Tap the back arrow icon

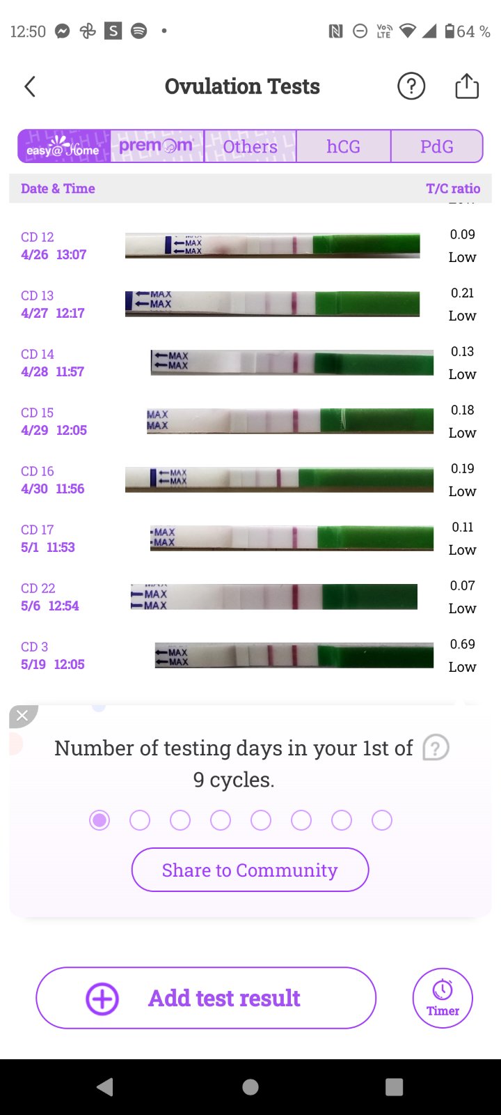30,87
